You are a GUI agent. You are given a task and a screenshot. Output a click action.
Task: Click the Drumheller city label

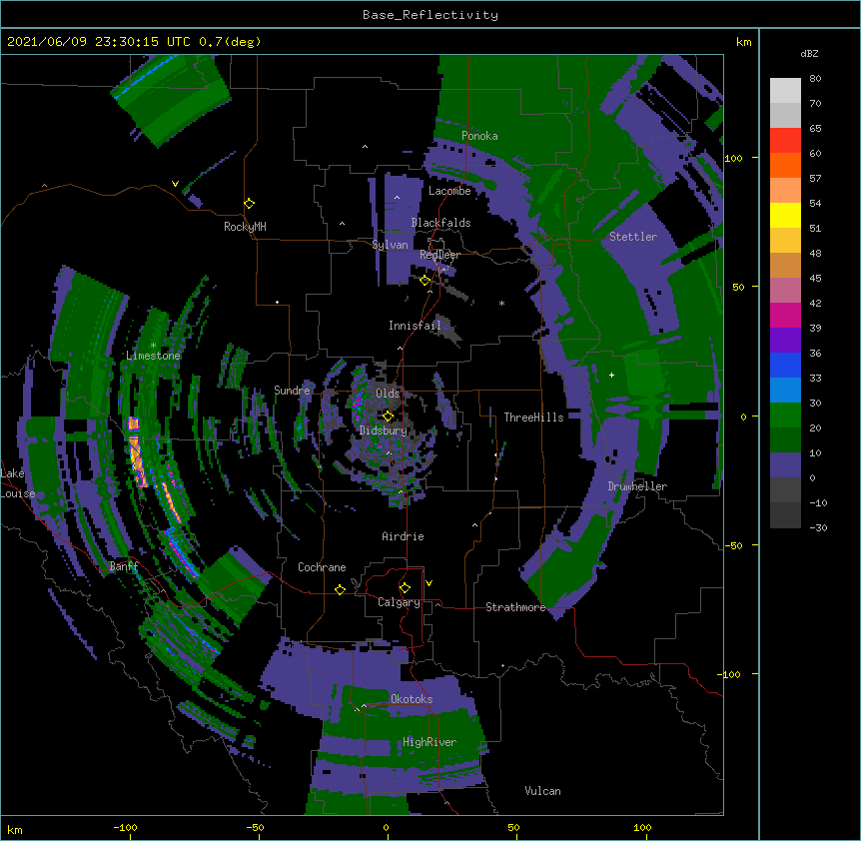pos(637,486)
